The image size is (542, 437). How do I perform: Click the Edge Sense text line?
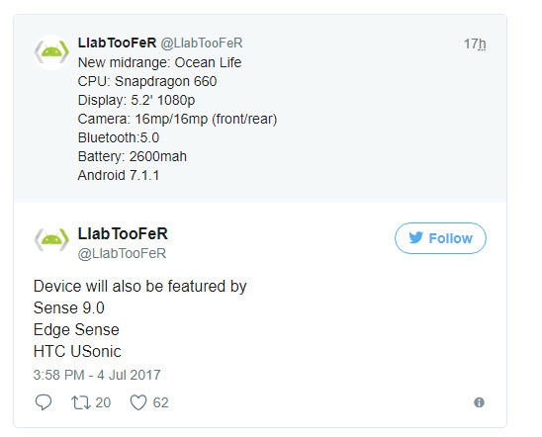point(76,330)
